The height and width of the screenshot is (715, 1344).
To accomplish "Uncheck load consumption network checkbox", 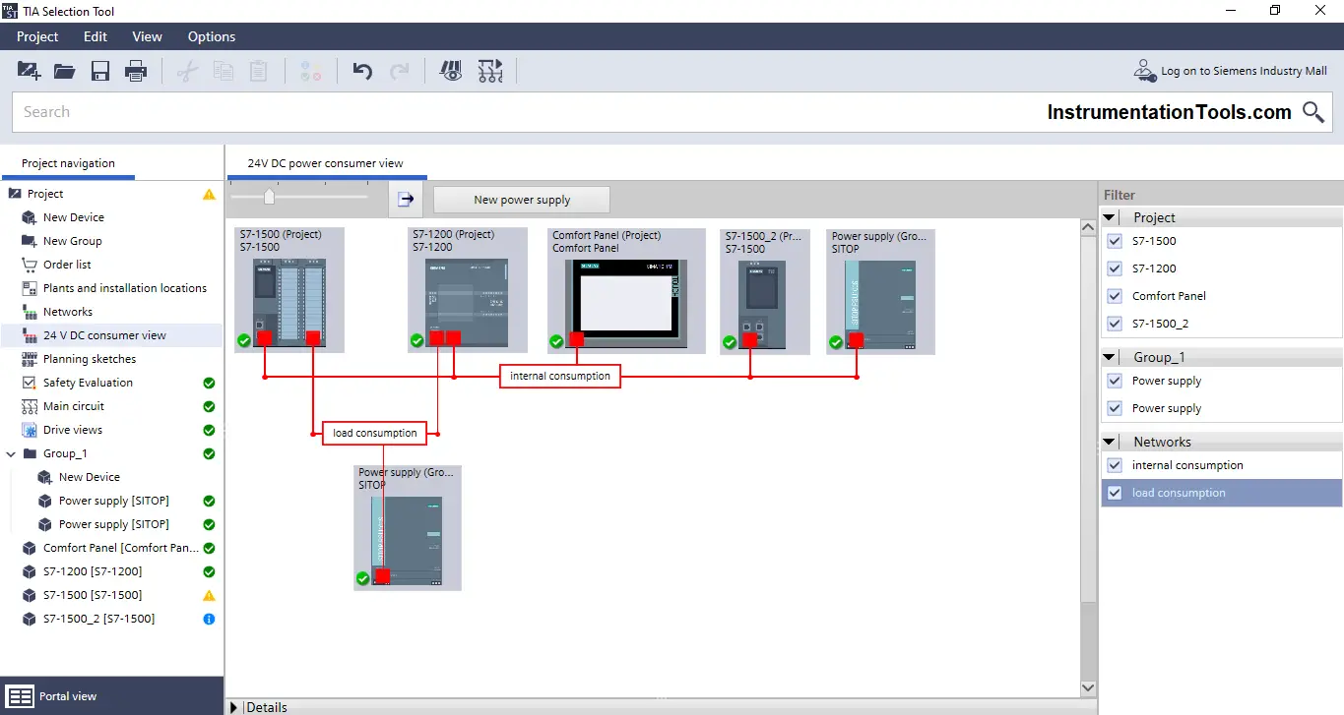I will tap(1115, 493).
